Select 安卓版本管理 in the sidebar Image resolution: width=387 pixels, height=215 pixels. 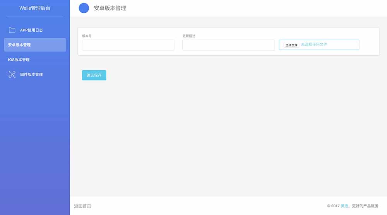[19, 45]
